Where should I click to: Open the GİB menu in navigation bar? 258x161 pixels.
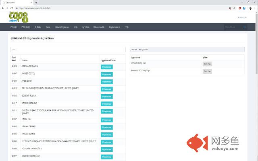[x=14, y=27]
